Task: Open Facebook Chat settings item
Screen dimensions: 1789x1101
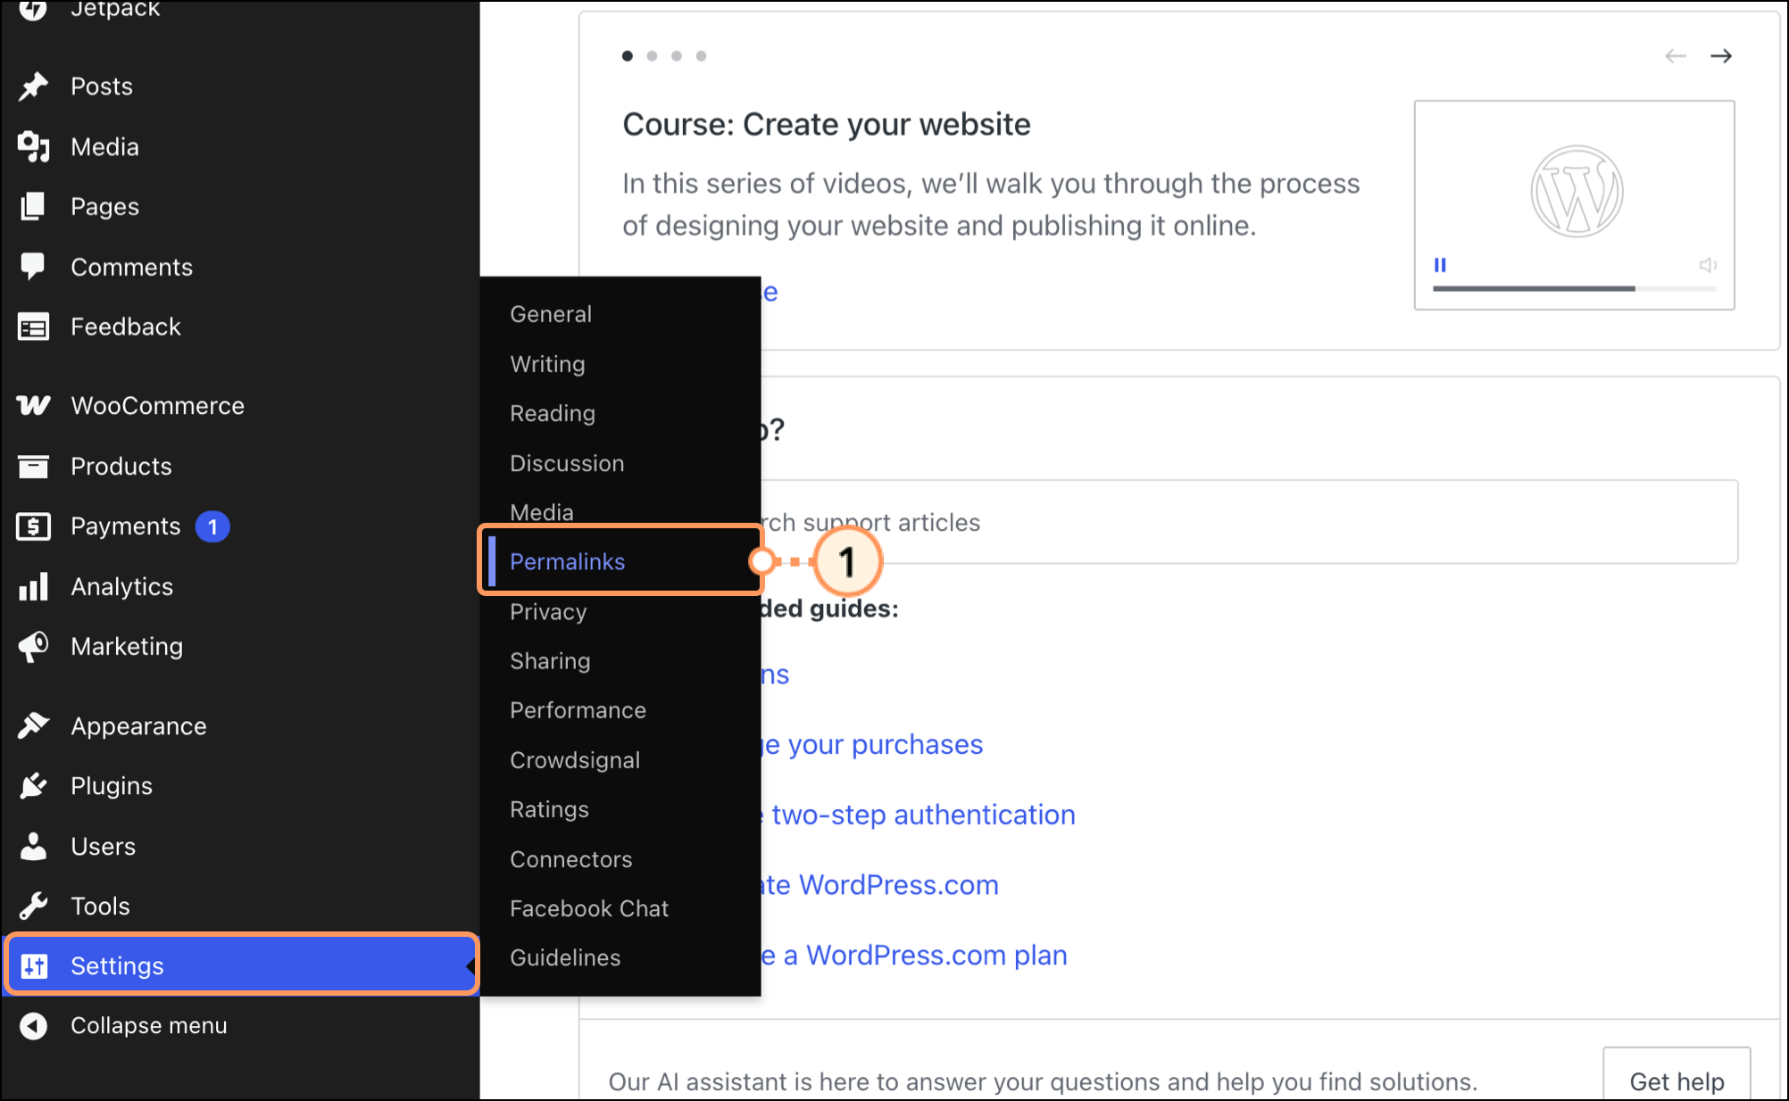Action: pyautogui.click(x=589, y=908)
